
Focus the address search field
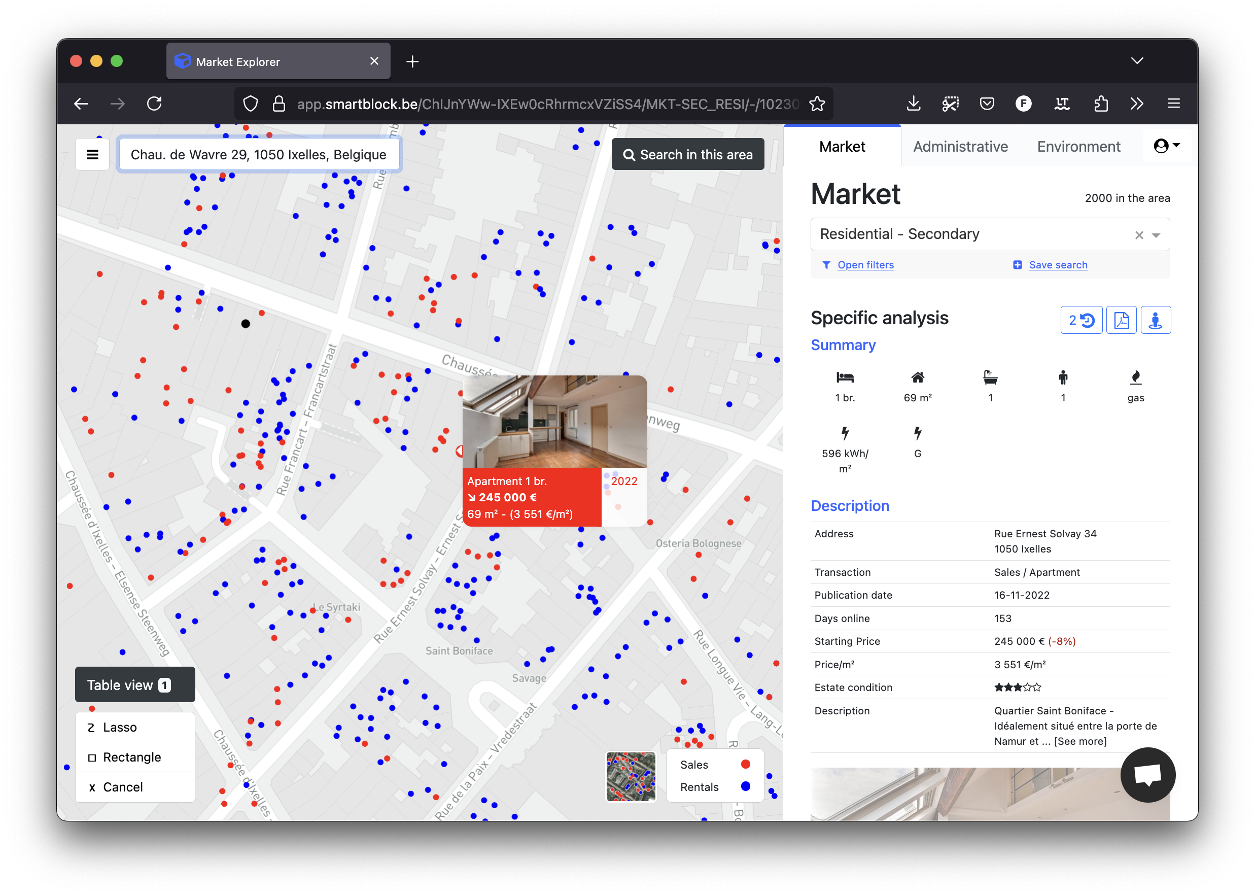259,154
